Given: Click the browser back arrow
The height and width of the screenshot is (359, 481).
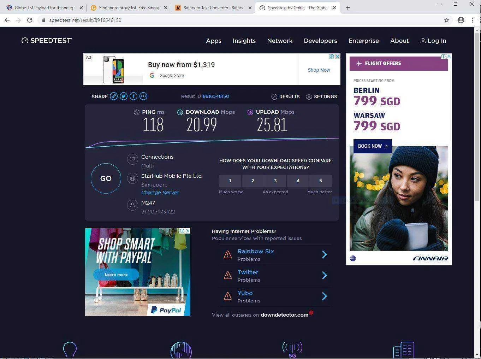Looking at the screenshot, I should [x=7, y=20].
